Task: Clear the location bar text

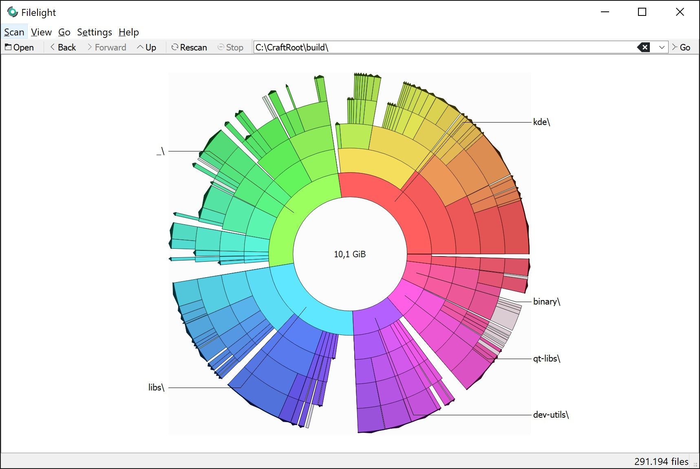Action: pos(644,47)
